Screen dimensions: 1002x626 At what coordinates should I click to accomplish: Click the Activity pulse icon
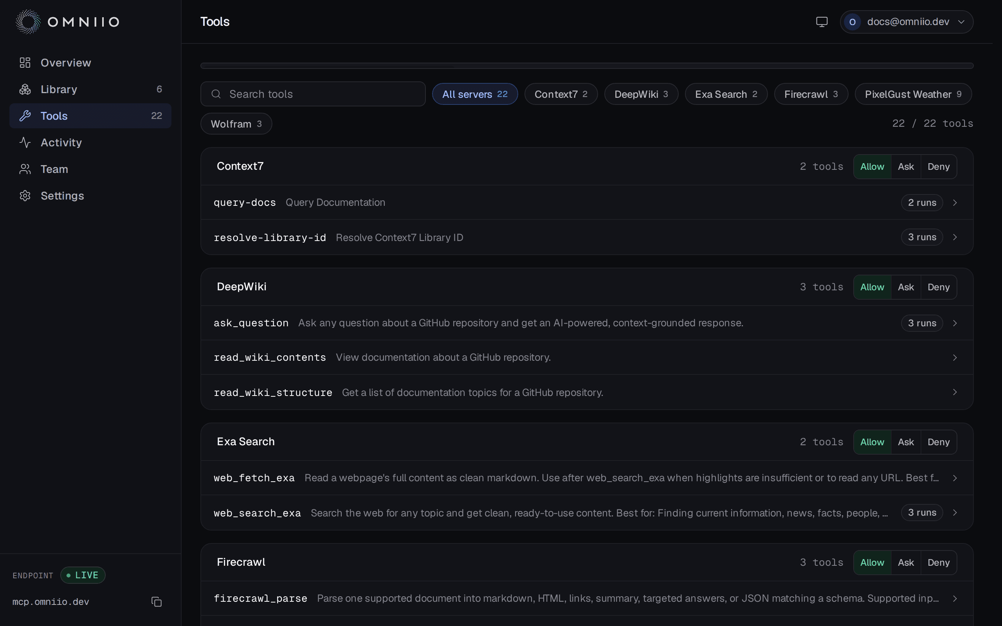click(x=25, y=142)
